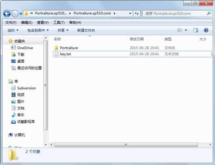This screenshot has height=165, width=215.
Task: Open 下载 in the navigation pane
Action: point(21,54)
